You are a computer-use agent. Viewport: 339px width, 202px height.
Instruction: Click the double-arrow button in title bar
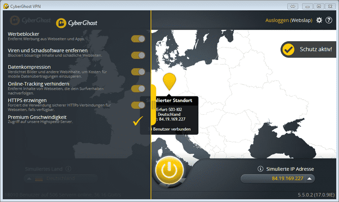pos(293,6)
